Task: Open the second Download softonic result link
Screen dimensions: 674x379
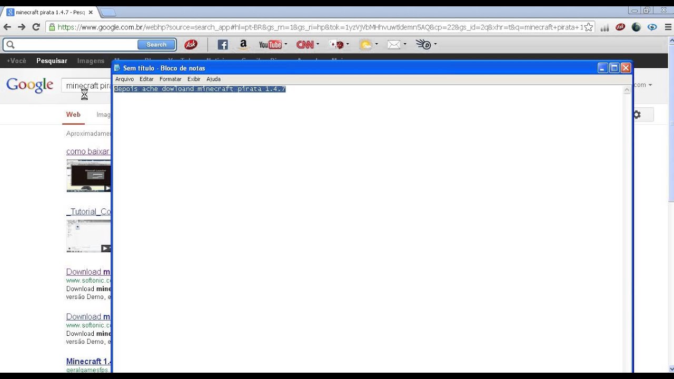Action: 88,316
